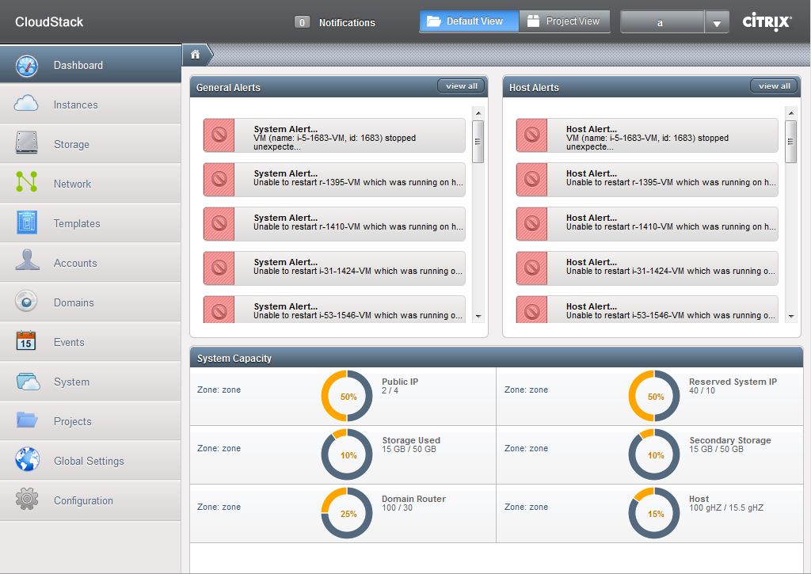Open the Domains section

click(x=90, y=302)
